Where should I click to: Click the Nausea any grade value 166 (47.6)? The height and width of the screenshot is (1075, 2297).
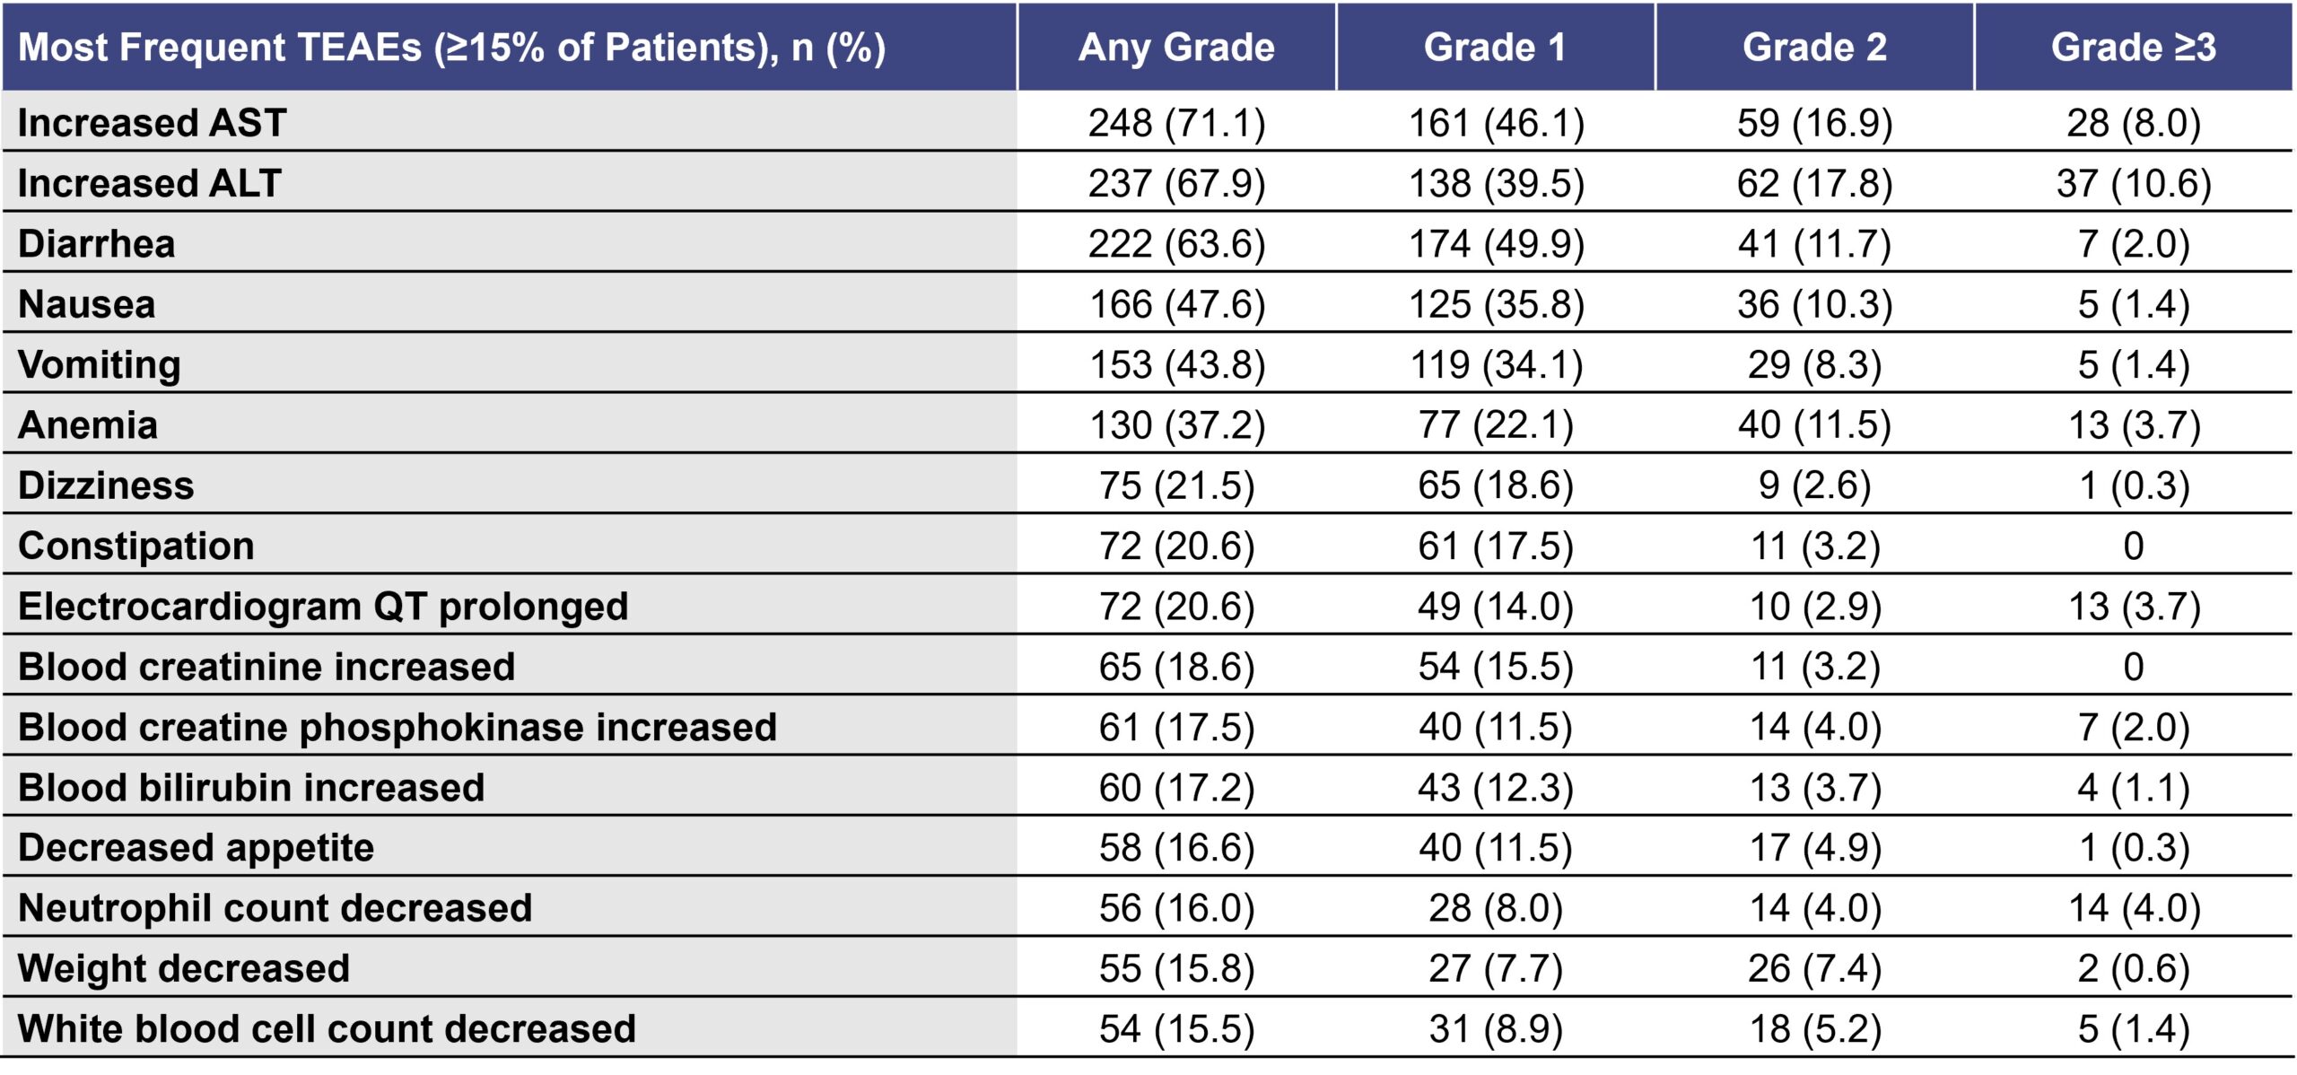point(1176,304)
